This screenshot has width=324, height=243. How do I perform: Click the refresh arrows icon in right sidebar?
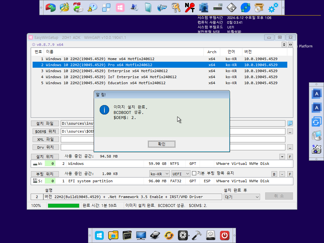pyautogui.click(x=316, y=122)
